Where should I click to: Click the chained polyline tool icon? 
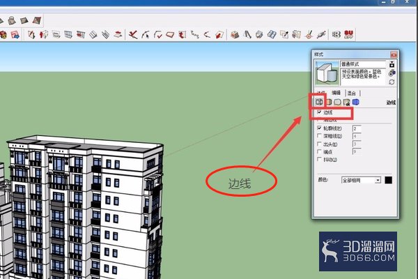click(195, 35)
